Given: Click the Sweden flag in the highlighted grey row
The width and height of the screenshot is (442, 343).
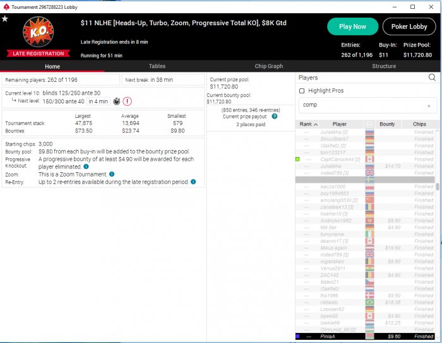Looking at the screenshot, I should tap(369, 180).
